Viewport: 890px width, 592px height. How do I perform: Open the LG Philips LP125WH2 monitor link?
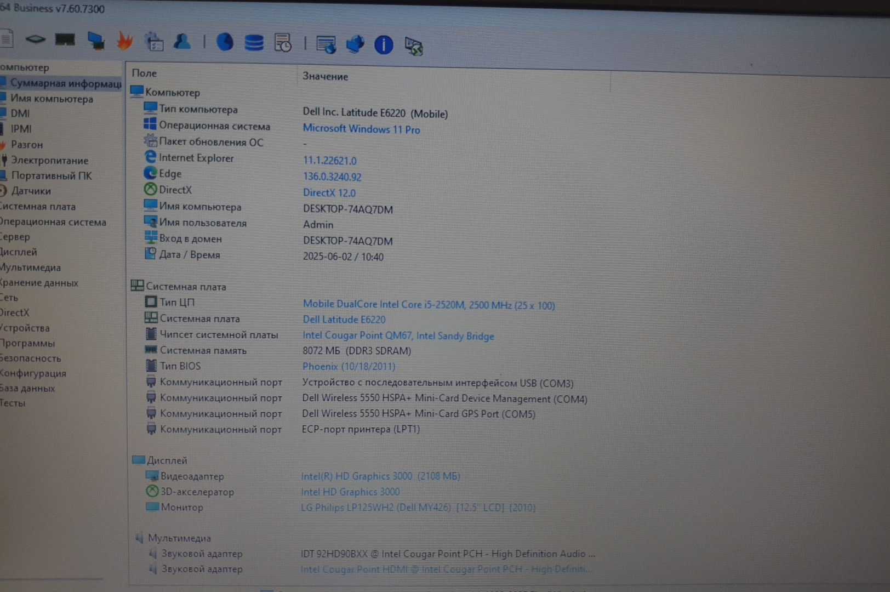418,508
